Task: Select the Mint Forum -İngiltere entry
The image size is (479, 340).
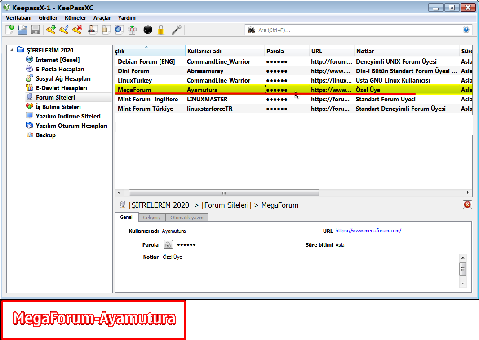Action: coord(148,100)
